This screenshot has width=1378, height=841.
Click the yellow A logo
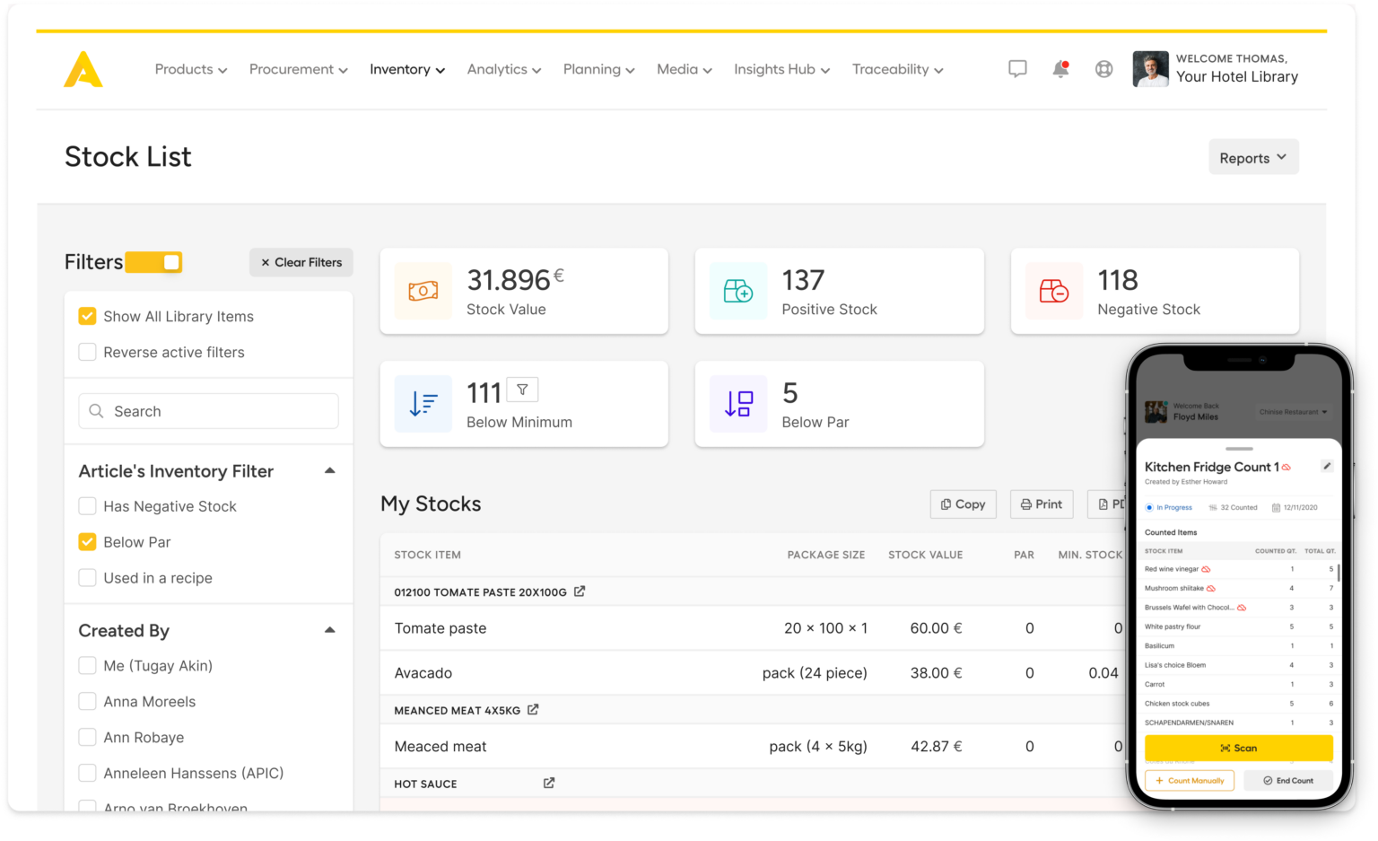[83, 70]
